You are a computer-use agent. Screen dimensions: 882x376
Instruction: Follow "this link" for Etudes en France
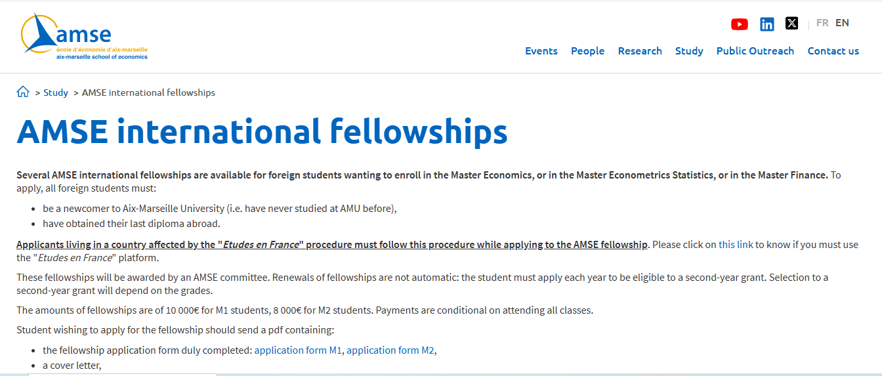(736, 245)
